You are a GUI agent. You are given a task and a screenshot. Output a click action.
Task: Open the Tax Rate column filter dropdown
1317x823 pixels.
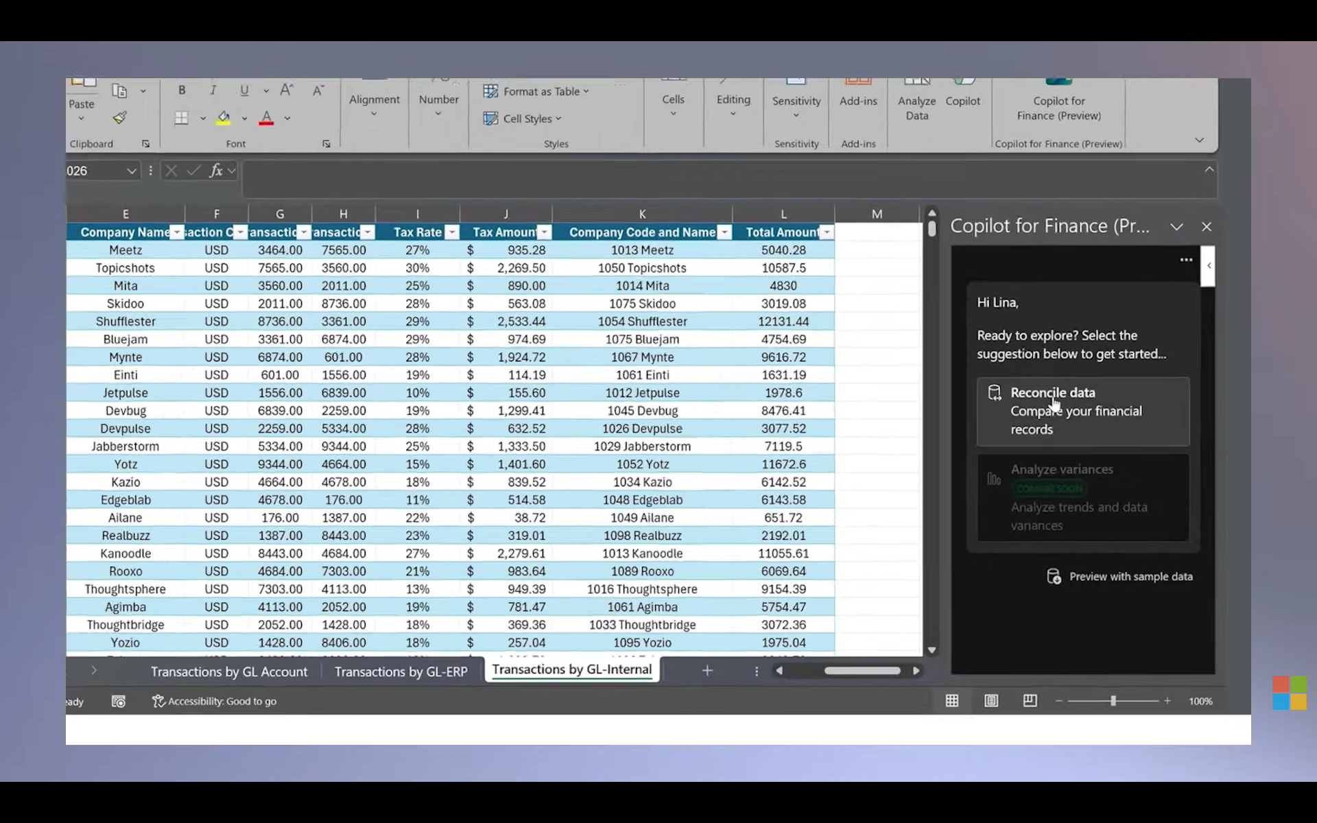click(x=451, y=232)
